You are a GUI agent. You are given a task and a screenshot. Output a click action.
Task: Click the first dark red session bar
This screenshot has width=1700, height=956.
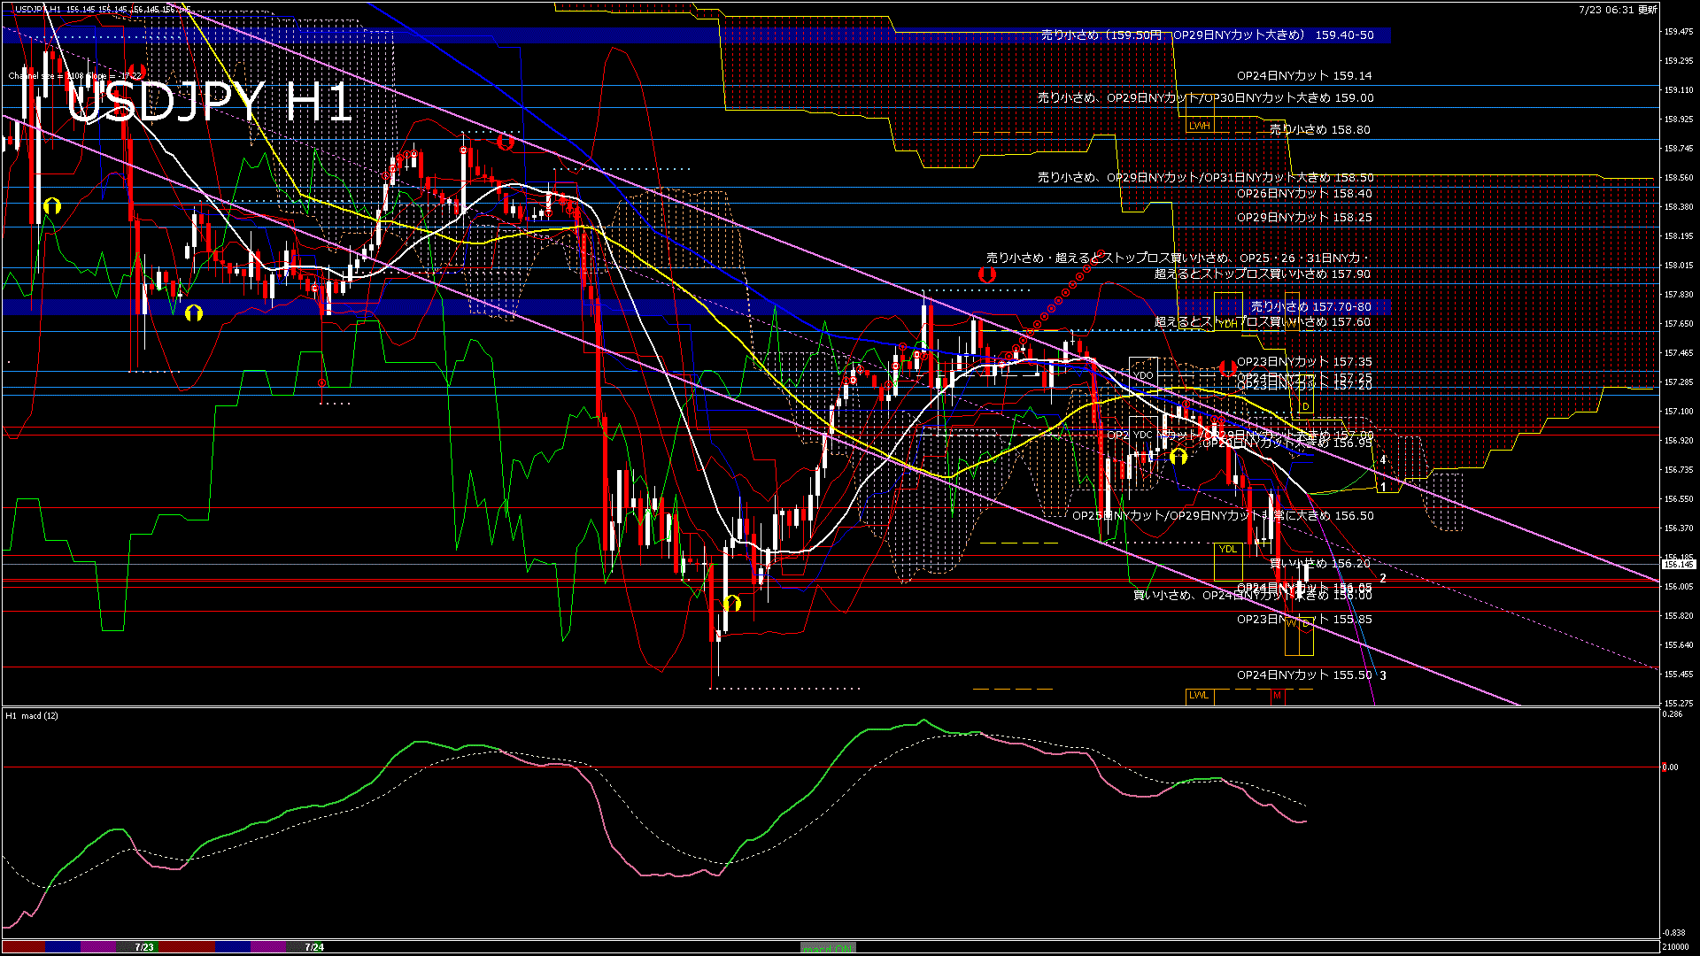coord(24,947)
